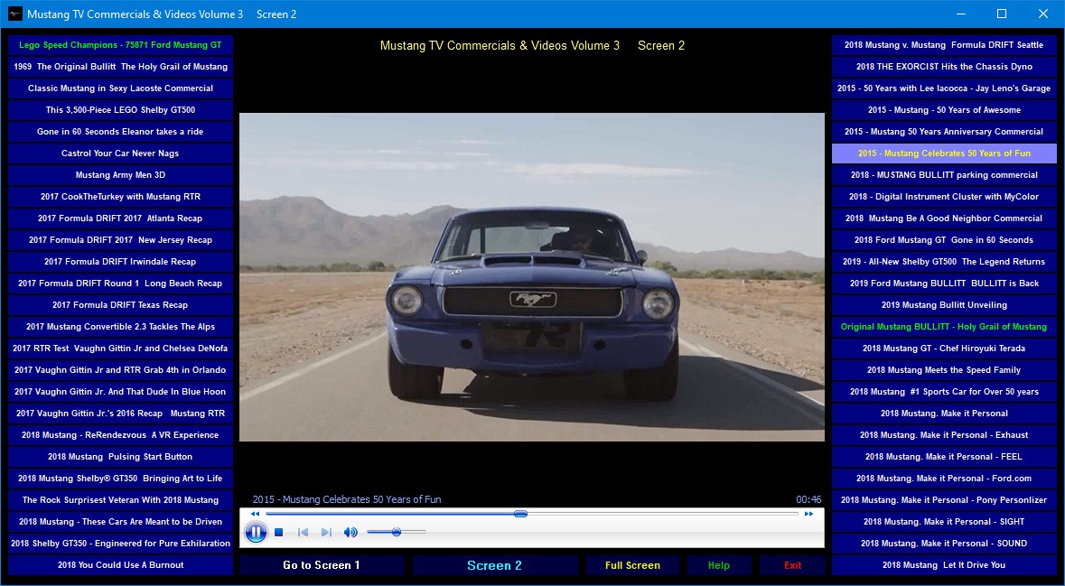This screenshot has width=1065, height=586.
Task: Play 2018 THE EXORCIST Hits the Chassis Dyno
Action: (x=944, y=67)
